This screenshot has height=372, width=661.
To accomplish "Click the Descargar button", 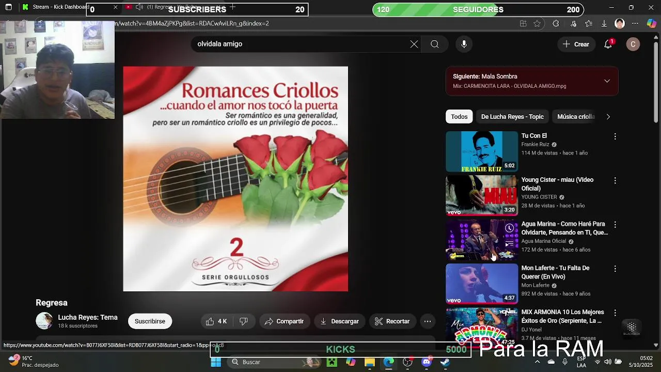I will coord(339,321).
